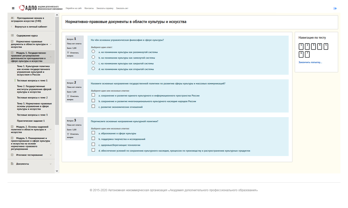
Task: Click the hamburger menu icon
Action: [13, 8]
